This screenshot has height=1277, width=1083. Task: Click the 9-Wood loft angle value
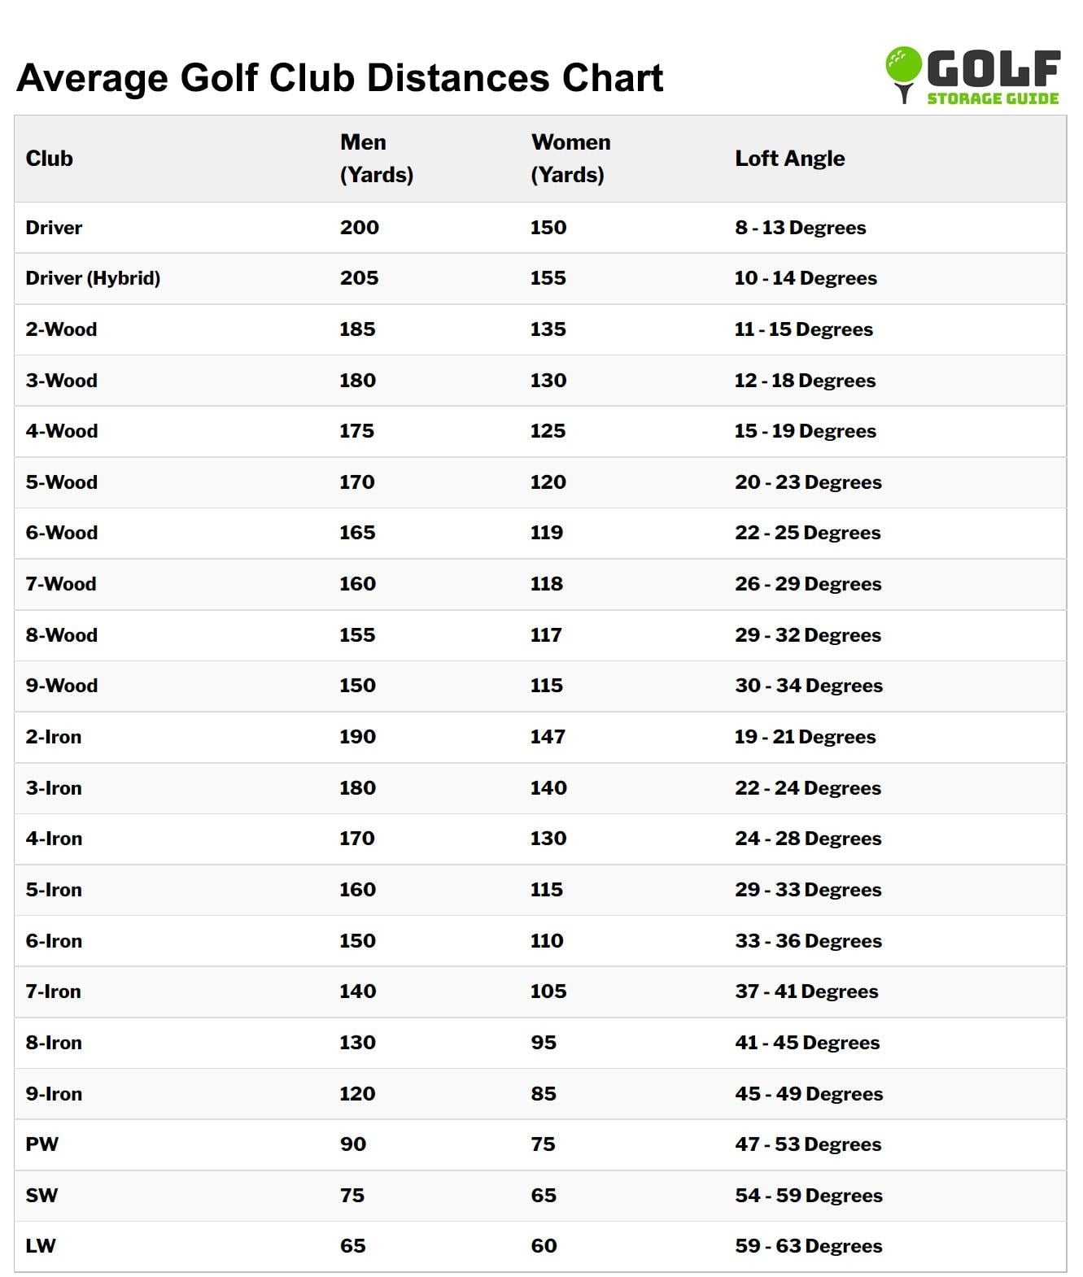coord(808,686)
